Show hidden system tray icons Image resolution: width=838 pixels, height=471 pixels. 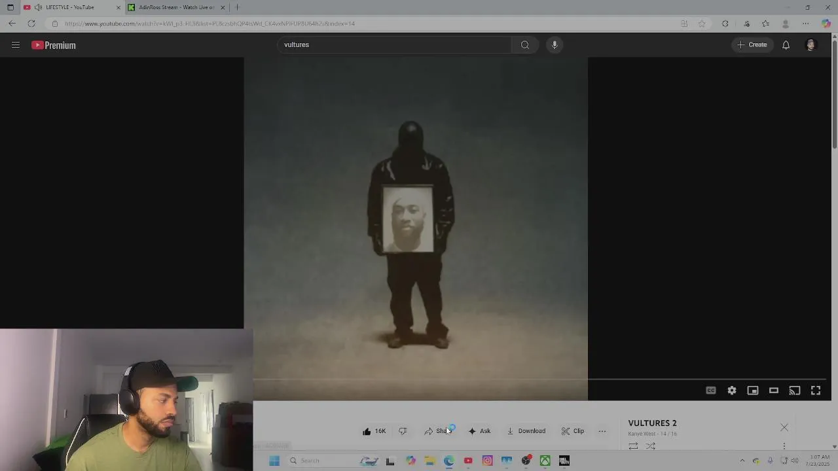[x=742, y=461]
